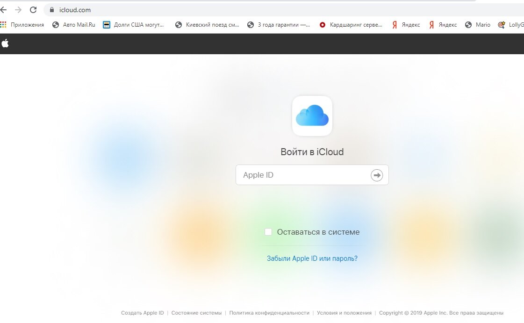Open Политика конфиденциальности footer link

pyautogui.click(x=269, y=313)
